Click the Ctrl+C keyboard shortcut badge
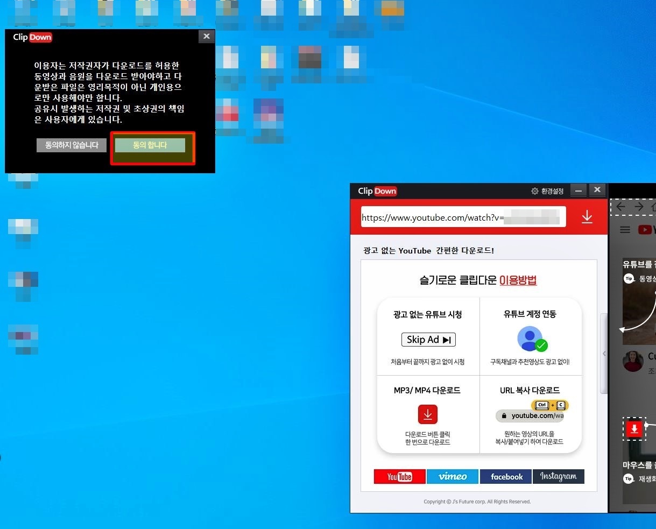656x529 pixels. 550,405
